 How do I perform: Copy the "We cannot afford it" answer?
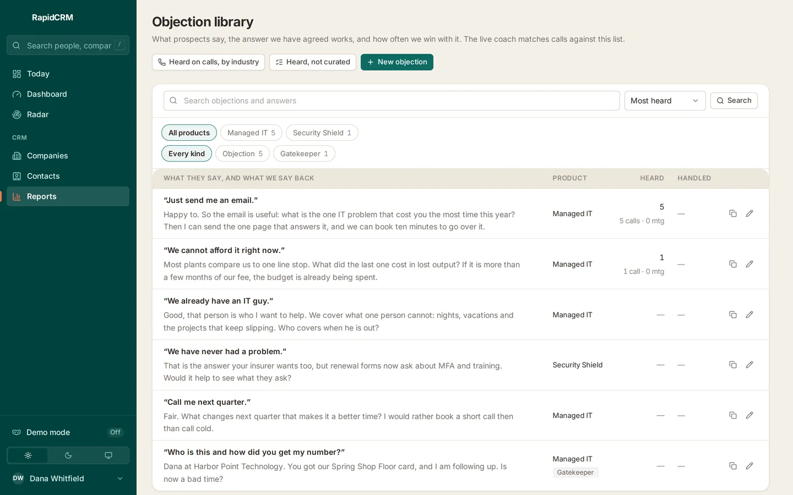(733, 264)
